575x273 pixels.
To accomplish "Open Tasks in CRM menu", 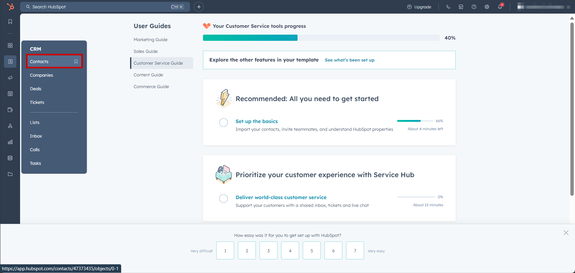I will [35, 163].
